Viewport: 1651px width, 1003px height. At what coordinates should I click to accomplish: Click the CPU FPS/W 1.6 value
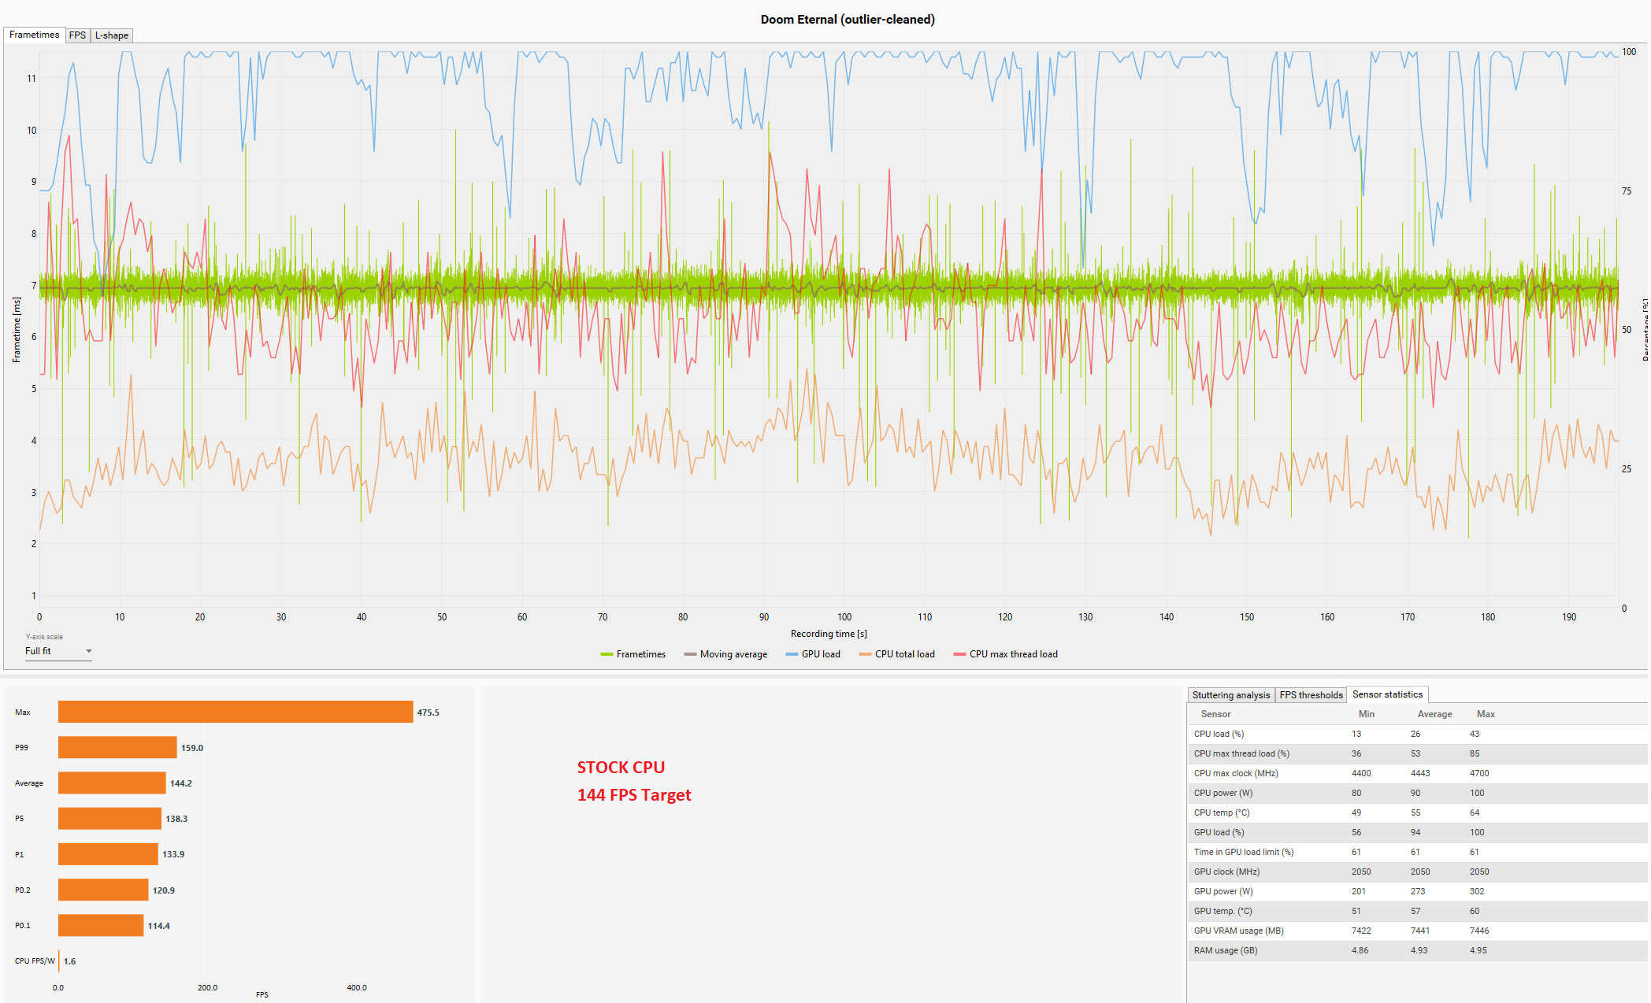pyautogui.click(x=70, y=961)
